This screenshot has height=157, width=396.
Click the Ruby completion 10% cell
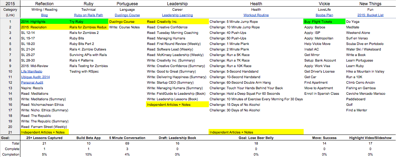click(88, 154)
